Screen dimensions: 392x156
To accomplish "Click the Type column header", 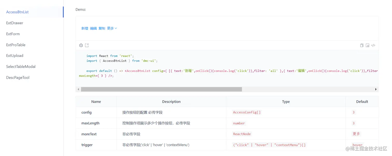I will click(286, 102).
